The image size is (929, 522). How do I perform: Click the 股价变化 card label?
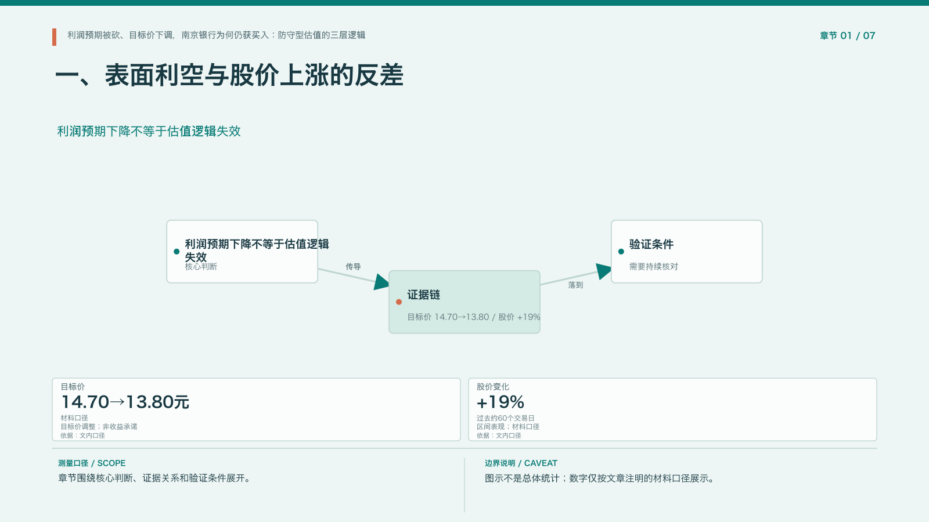tap(493, 387)
